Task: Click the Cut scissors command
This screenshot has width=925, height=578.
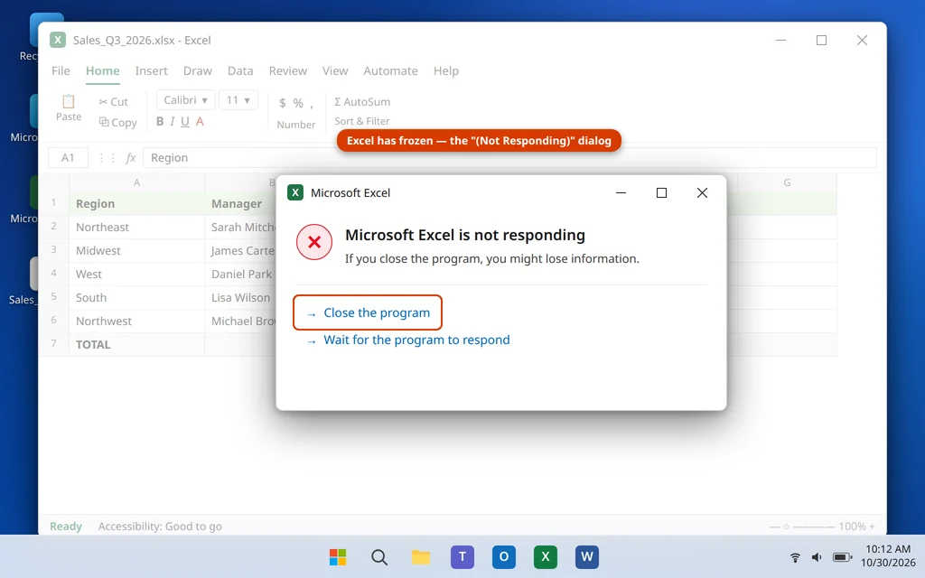Action: pyautogui.click(x=113, y=102)
